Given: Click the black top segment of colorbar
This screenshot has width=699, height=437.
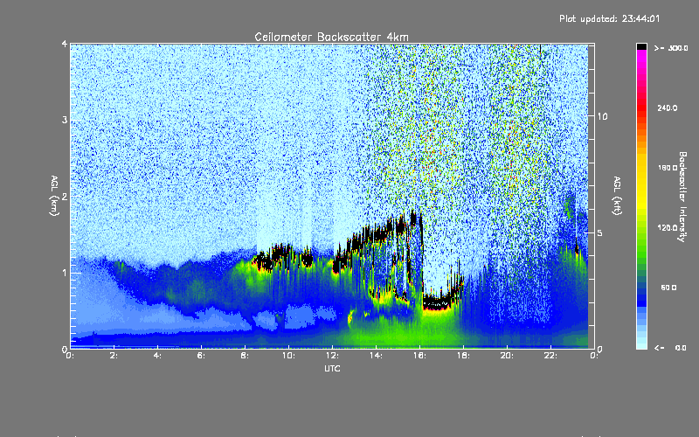Looking at the screenshot, I should pyautogui.click(x=641, y=46).
